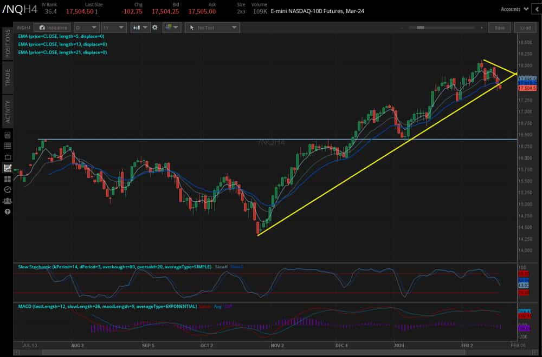
Task: Open the people community sidebar icon
Action: point(7,201)
